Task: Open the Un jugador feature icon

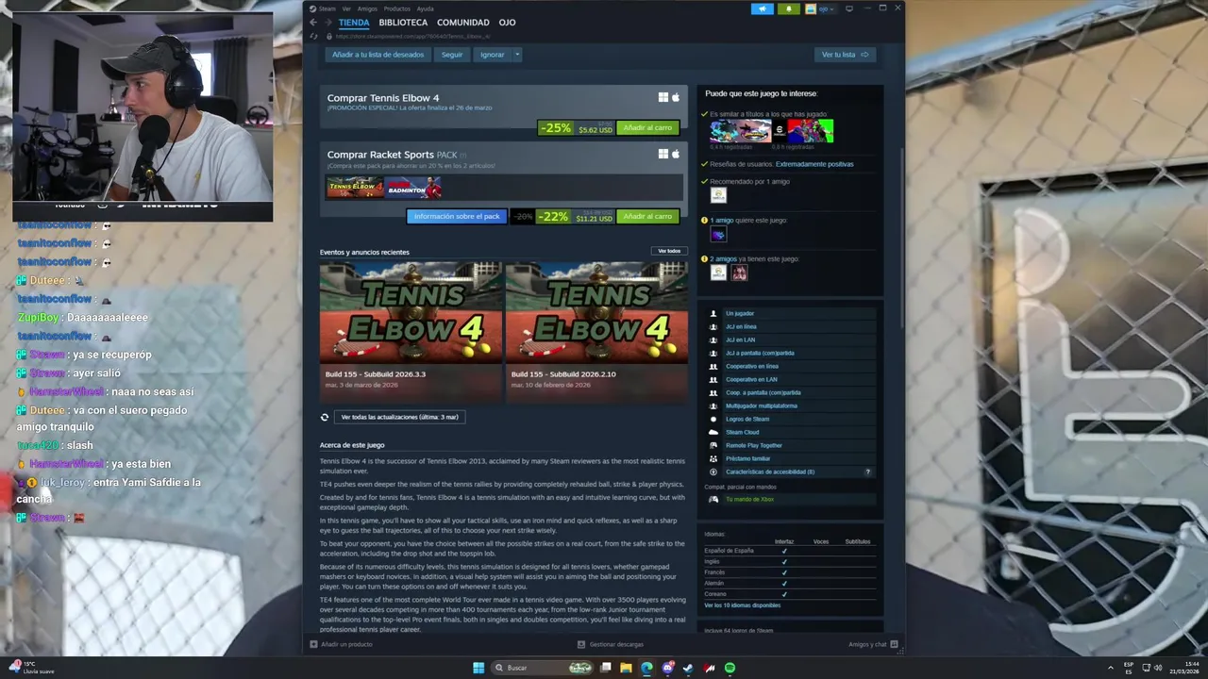Action: point(713,313)
